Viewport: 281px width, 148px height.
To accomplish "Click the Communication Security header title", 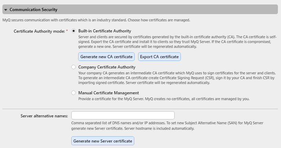I will click(33, 10).
